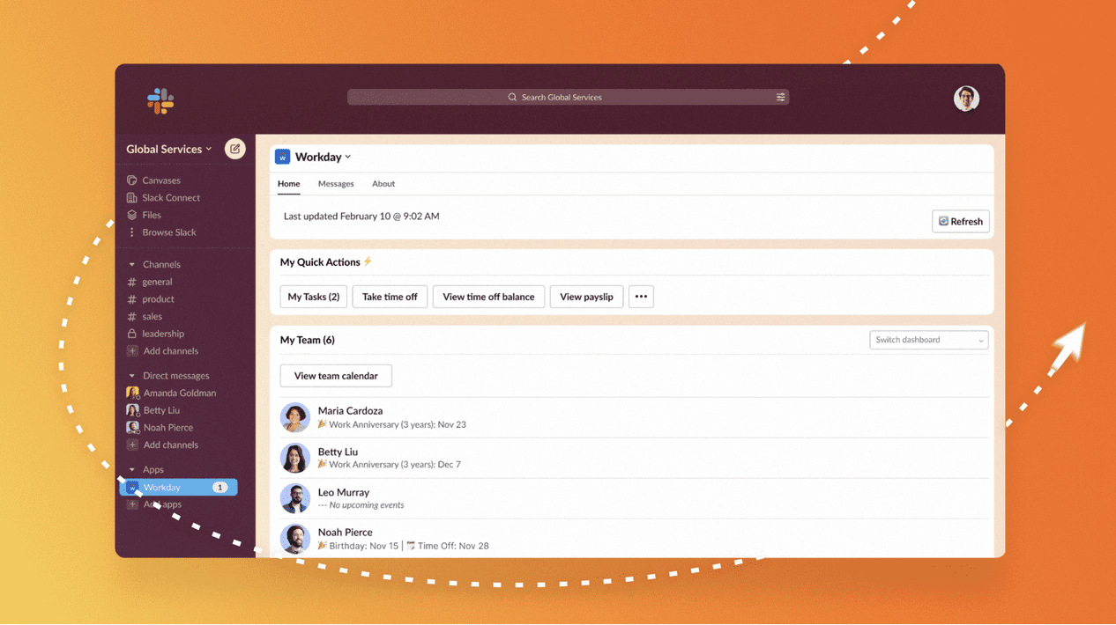Click Betty Liu's avatar in sidebar
Image resolution: width=1116 pixels, height=625 pixels.
(132, 410)
